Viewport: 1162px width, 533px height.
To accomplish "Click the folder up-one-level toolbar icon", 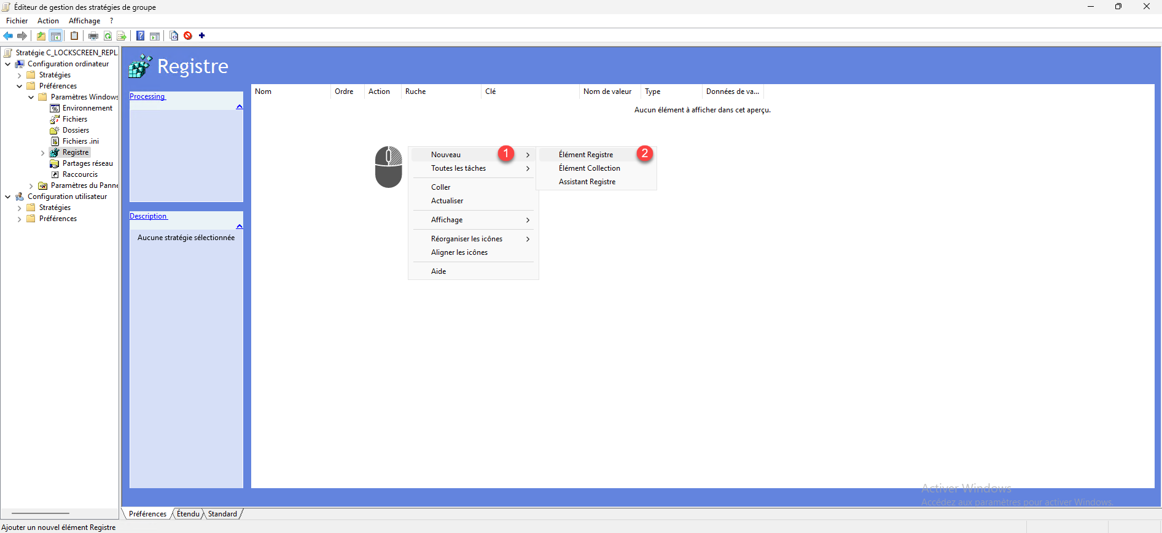I will 41,36.
